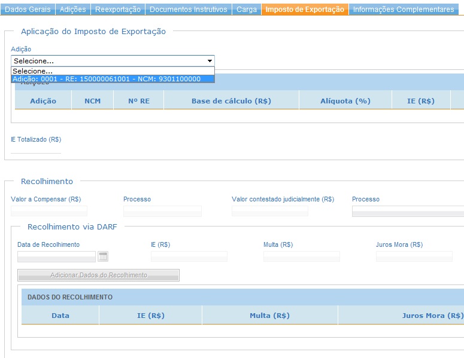Screen dimensions: 464x358
Task: Select the Imposto de Exportação tab
Action: tap(305, 10)
